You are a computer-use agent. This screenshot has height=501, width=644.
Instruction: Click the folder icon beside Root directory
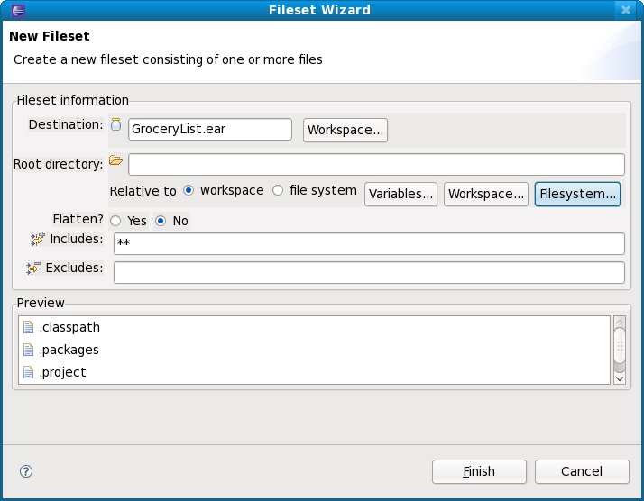point(115,160)
